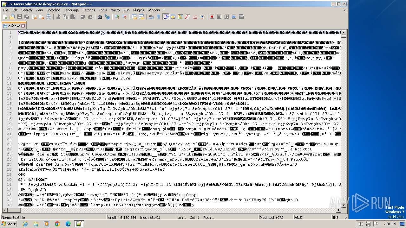Click the Save All toolbar icon
This screenshot has height=228, width=406.
(27, 17)
